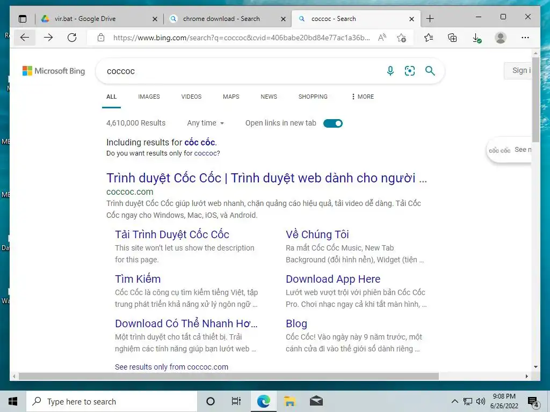Open the Favorites list icon
Screen dimensions: 550x412
pyautogui.click(x=429, y=38)
